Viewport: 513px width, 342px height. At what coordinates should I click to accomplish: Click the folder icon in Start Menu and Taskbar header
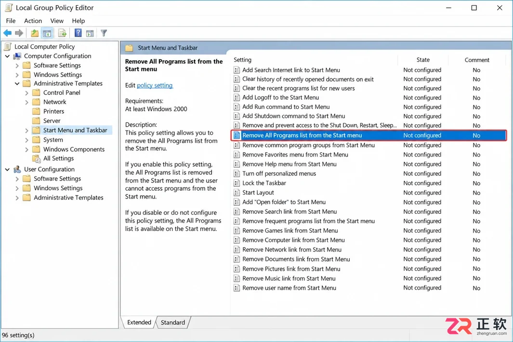[x=129, y=48]
